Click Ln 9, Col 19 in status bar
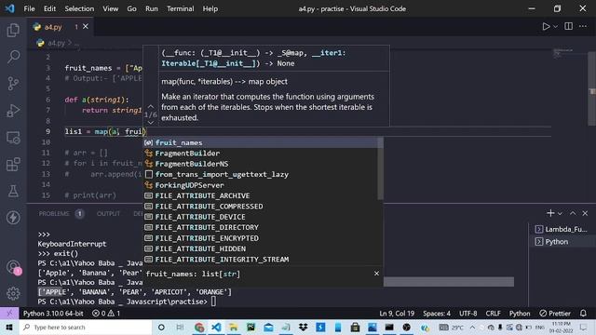 [x=397, y=314]
